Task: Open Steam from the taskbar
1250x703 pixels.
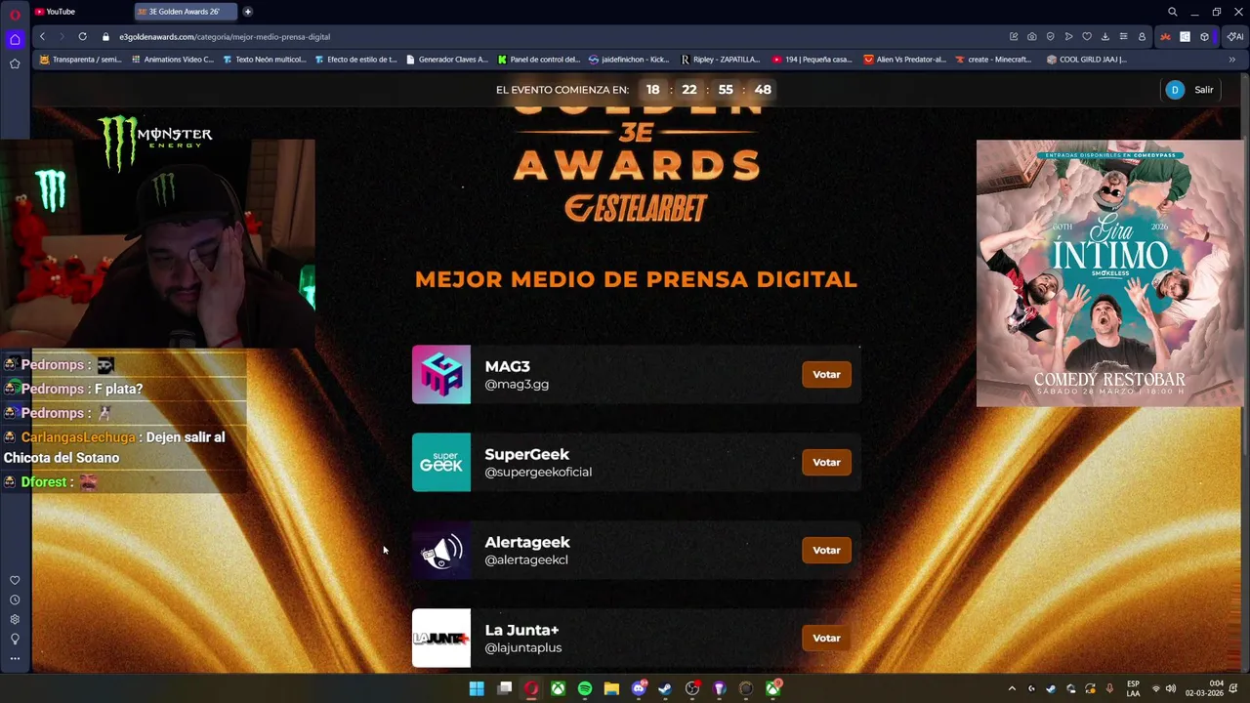Action: [x=665, y=688]
